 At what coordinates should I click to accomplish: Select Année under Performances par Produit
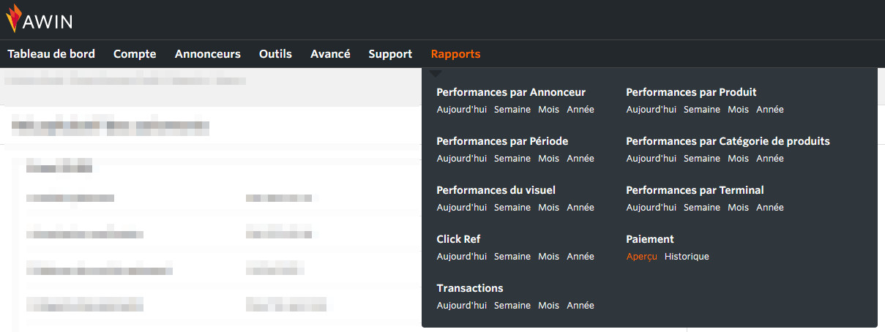click(770, 110)
